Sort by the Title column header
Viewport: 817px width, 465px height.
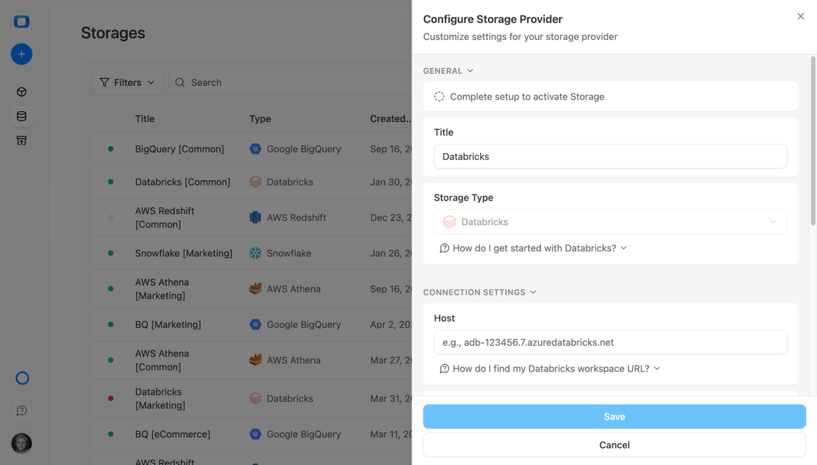145,119
